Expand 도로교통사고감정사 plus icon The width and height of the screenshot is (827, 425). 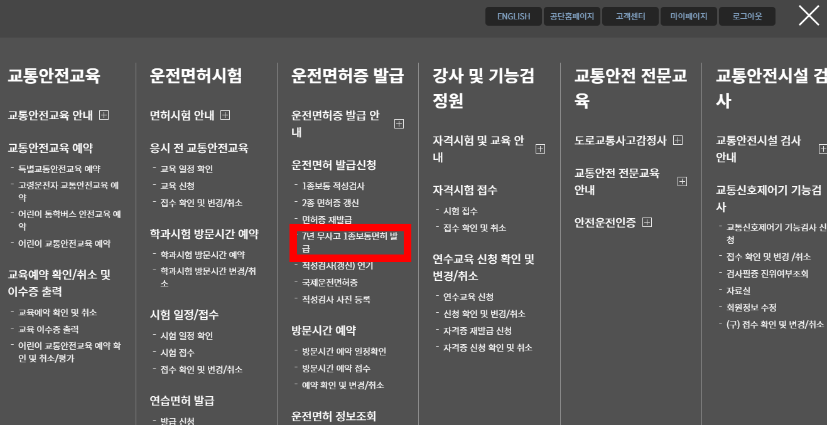tap(678, 140)
